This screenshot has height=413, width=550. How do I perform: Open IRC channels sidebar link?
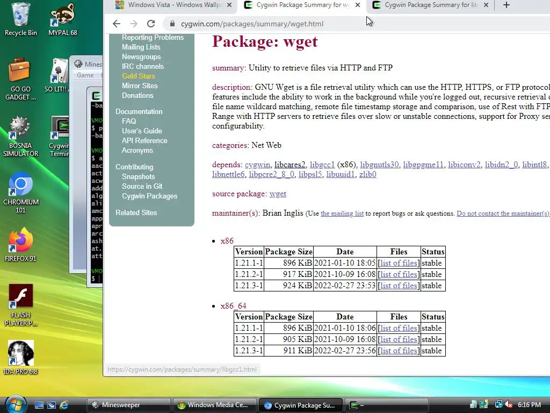[143, 66]
